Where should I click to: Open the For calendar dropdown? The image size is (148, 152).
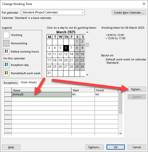point(53,12)
